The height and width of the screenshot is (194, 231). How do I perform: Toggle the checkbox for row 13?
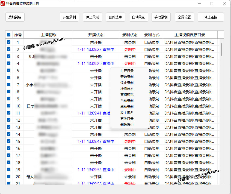coord(9,127)
